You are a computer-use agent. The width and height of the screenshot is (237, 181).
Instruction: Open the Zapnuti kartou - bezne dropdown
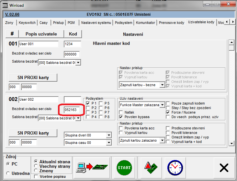[162, 85]
